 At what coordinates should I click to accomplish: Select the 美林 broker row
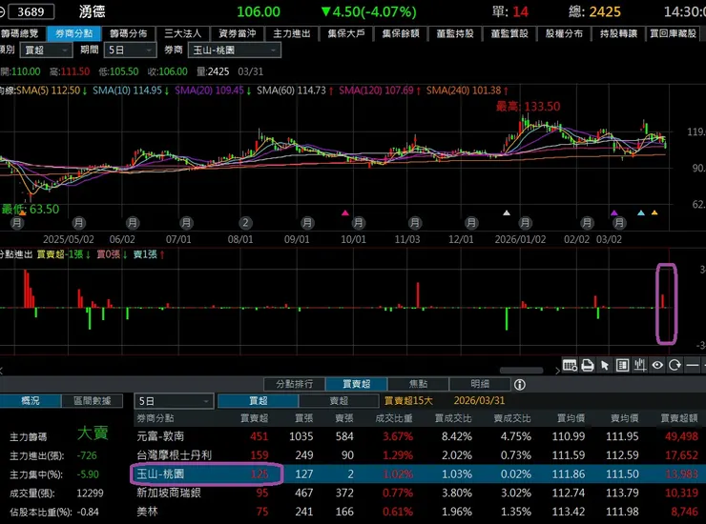coord(420,512)
